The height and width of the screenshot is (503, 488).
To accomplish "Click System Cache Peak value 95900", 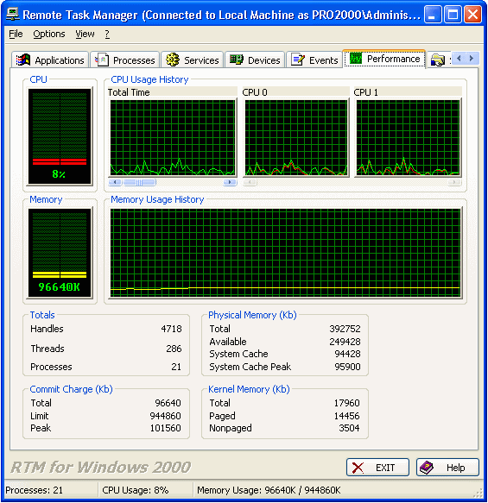I will pyautogui.click(x=347, y=367).
